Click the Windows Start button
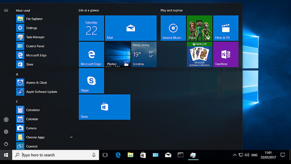 tap(6, 155)
